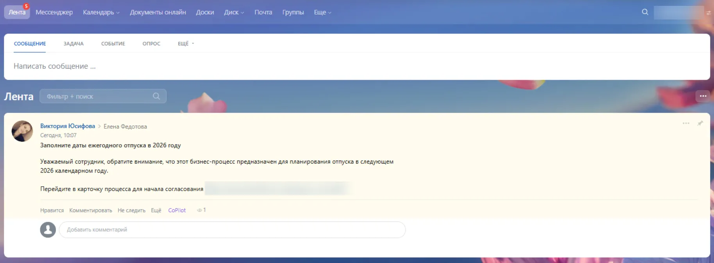Click Виктория Юсифова's avatar photo
This screenshot has width=714, height=263.
click(x=22, y=131)
